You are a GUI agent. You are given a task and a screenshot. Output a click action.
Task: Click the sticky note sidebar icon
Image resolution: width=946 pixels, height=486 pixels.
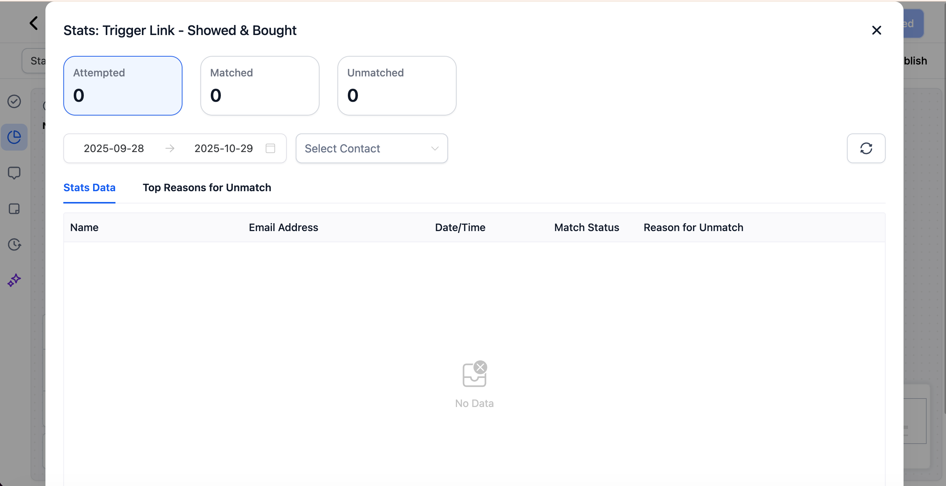[14, 209]
